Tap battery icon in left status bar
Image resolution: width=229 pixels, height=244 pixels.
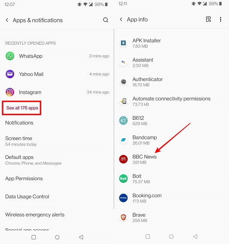(106, 5)
